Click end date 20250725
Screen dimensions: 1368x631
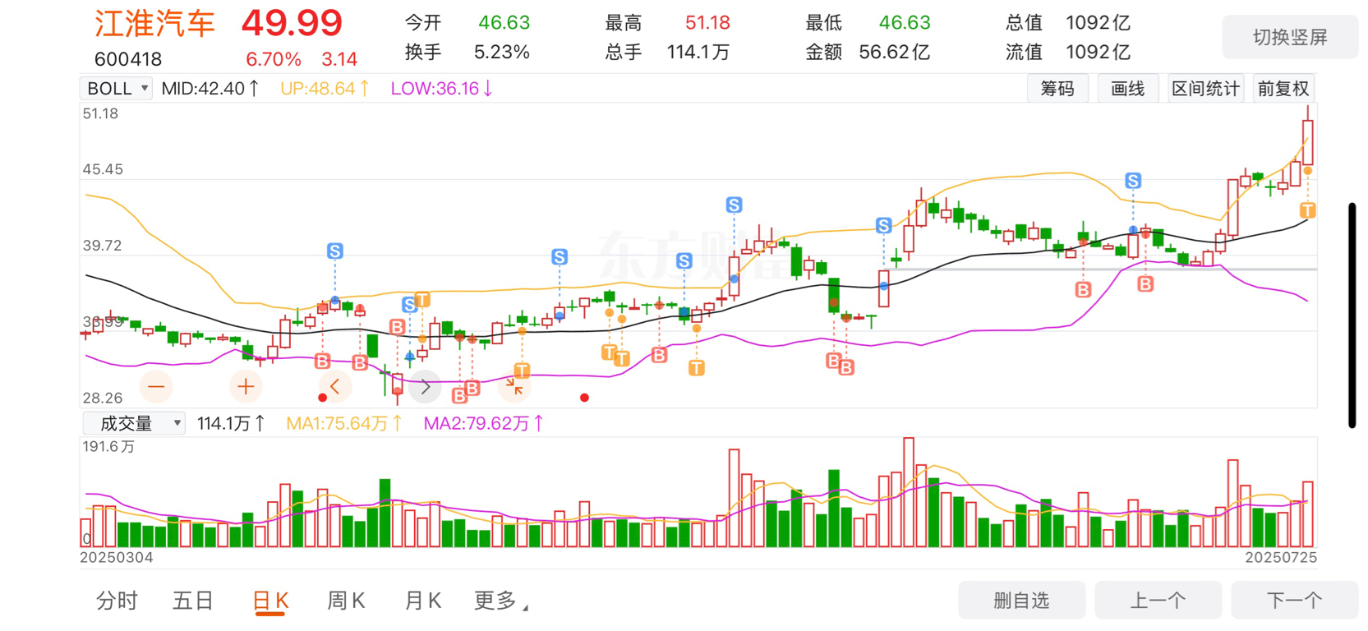(1281, 557)
